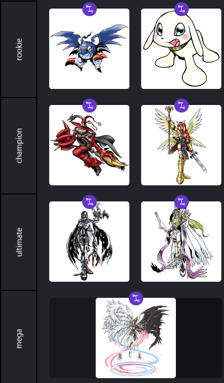This screenshot has width=224, height=383.
Task: Select the red witch riding a broom thumbnail
Action: tap(89, 145)
